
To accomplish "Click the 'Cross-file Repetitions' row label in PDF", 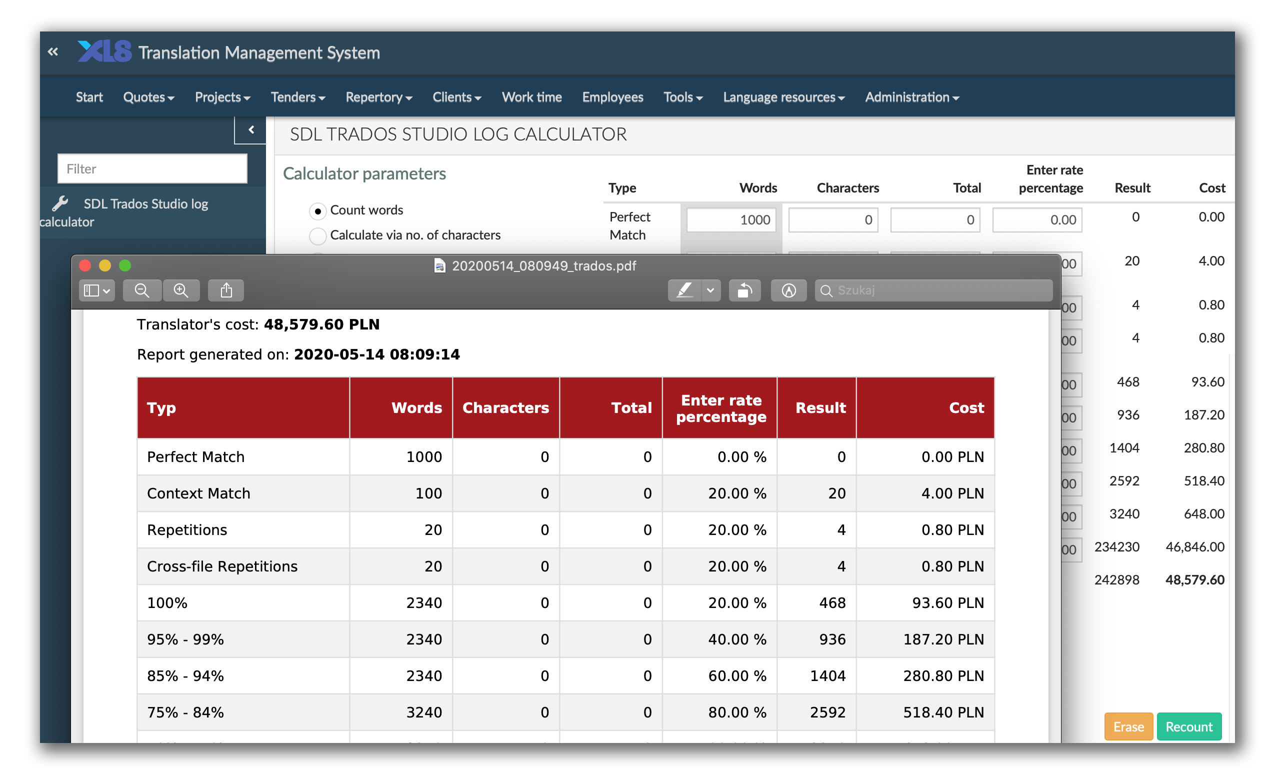I will [222, 566].
